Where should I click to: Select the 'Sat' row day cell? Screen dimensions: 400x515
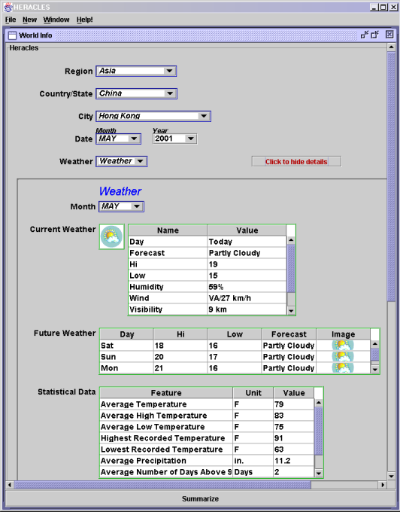[126, 346]
